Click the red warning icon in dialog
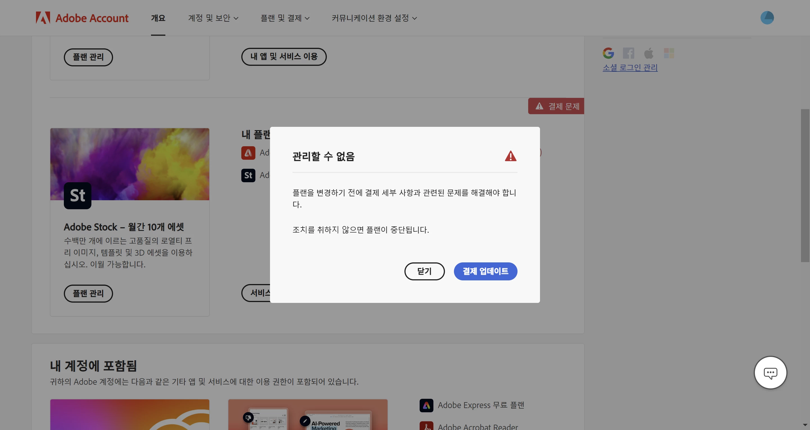Screen dimensions: 810x430 click(510, 156)
